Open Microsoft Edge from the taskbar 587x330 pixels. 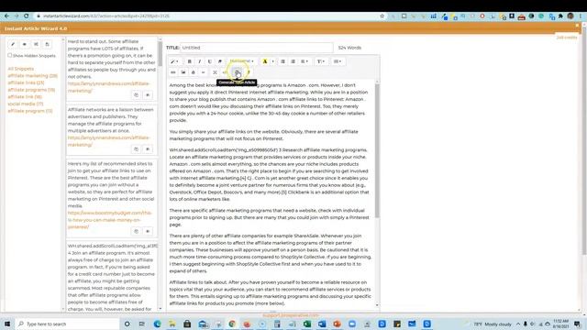tap(157, 324)
